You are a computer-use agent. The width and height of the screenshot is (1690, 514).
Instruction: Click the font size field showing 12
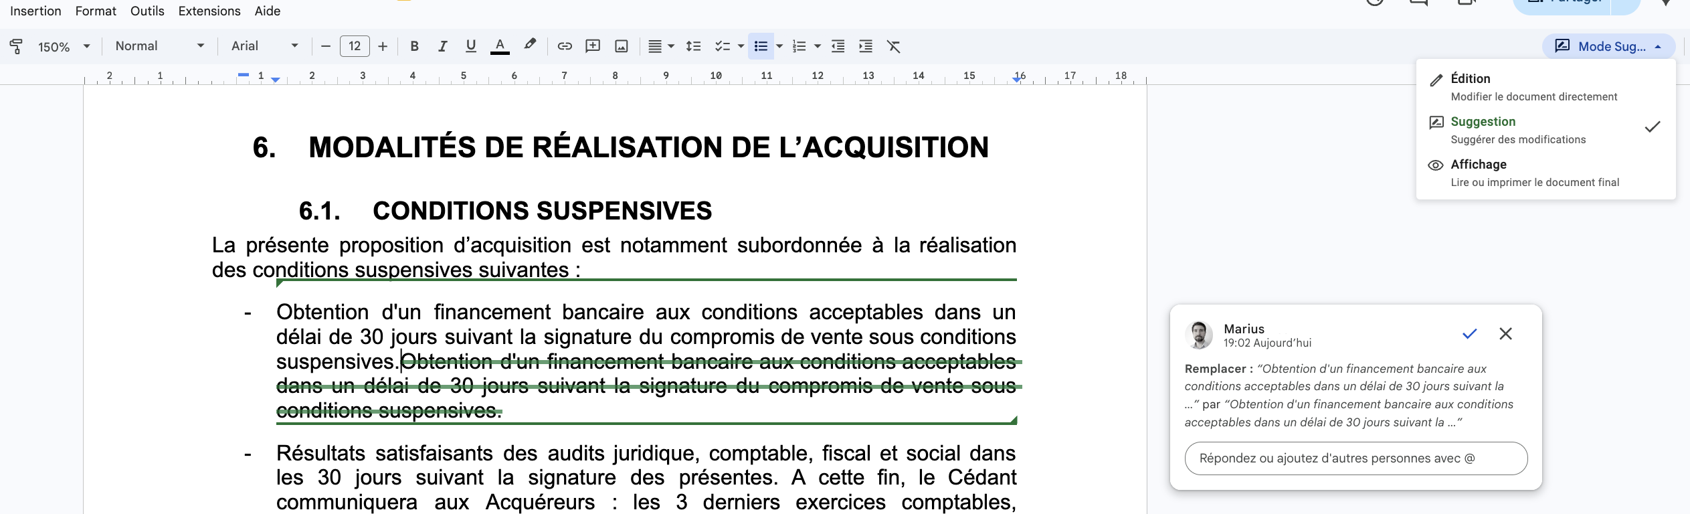coord(355,46)
